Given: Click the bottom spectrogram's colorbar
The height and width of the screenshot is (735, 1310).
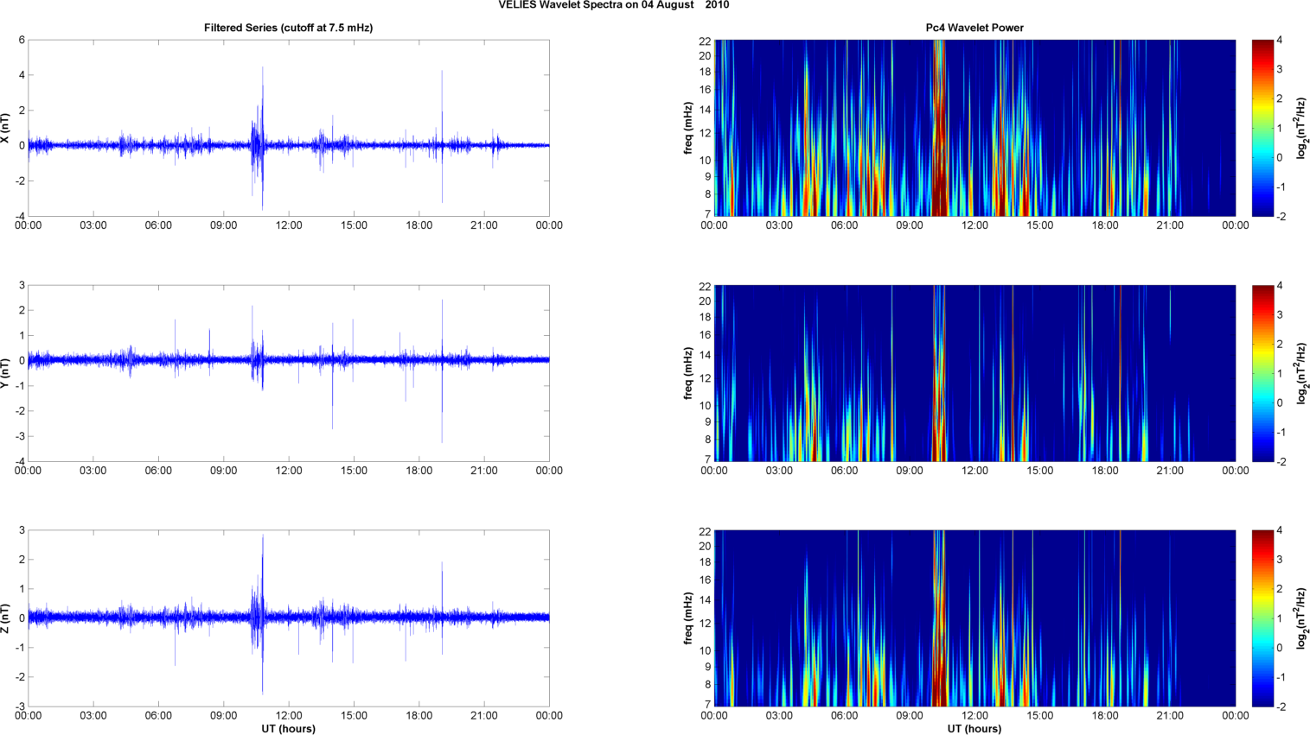Looking at the screenshot, I should (1262, 618).
